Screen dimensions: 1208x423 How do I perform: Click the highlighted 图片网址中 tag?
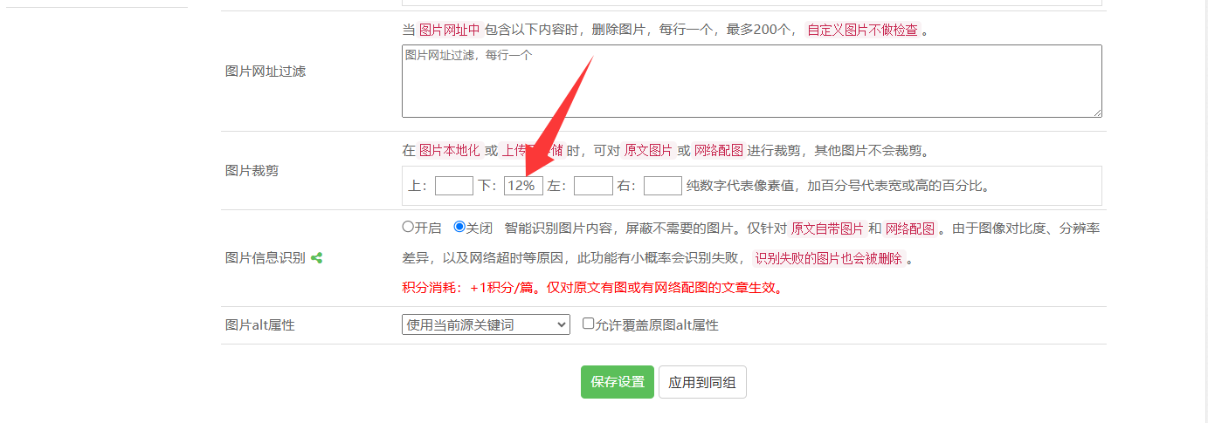coord(450,30)
